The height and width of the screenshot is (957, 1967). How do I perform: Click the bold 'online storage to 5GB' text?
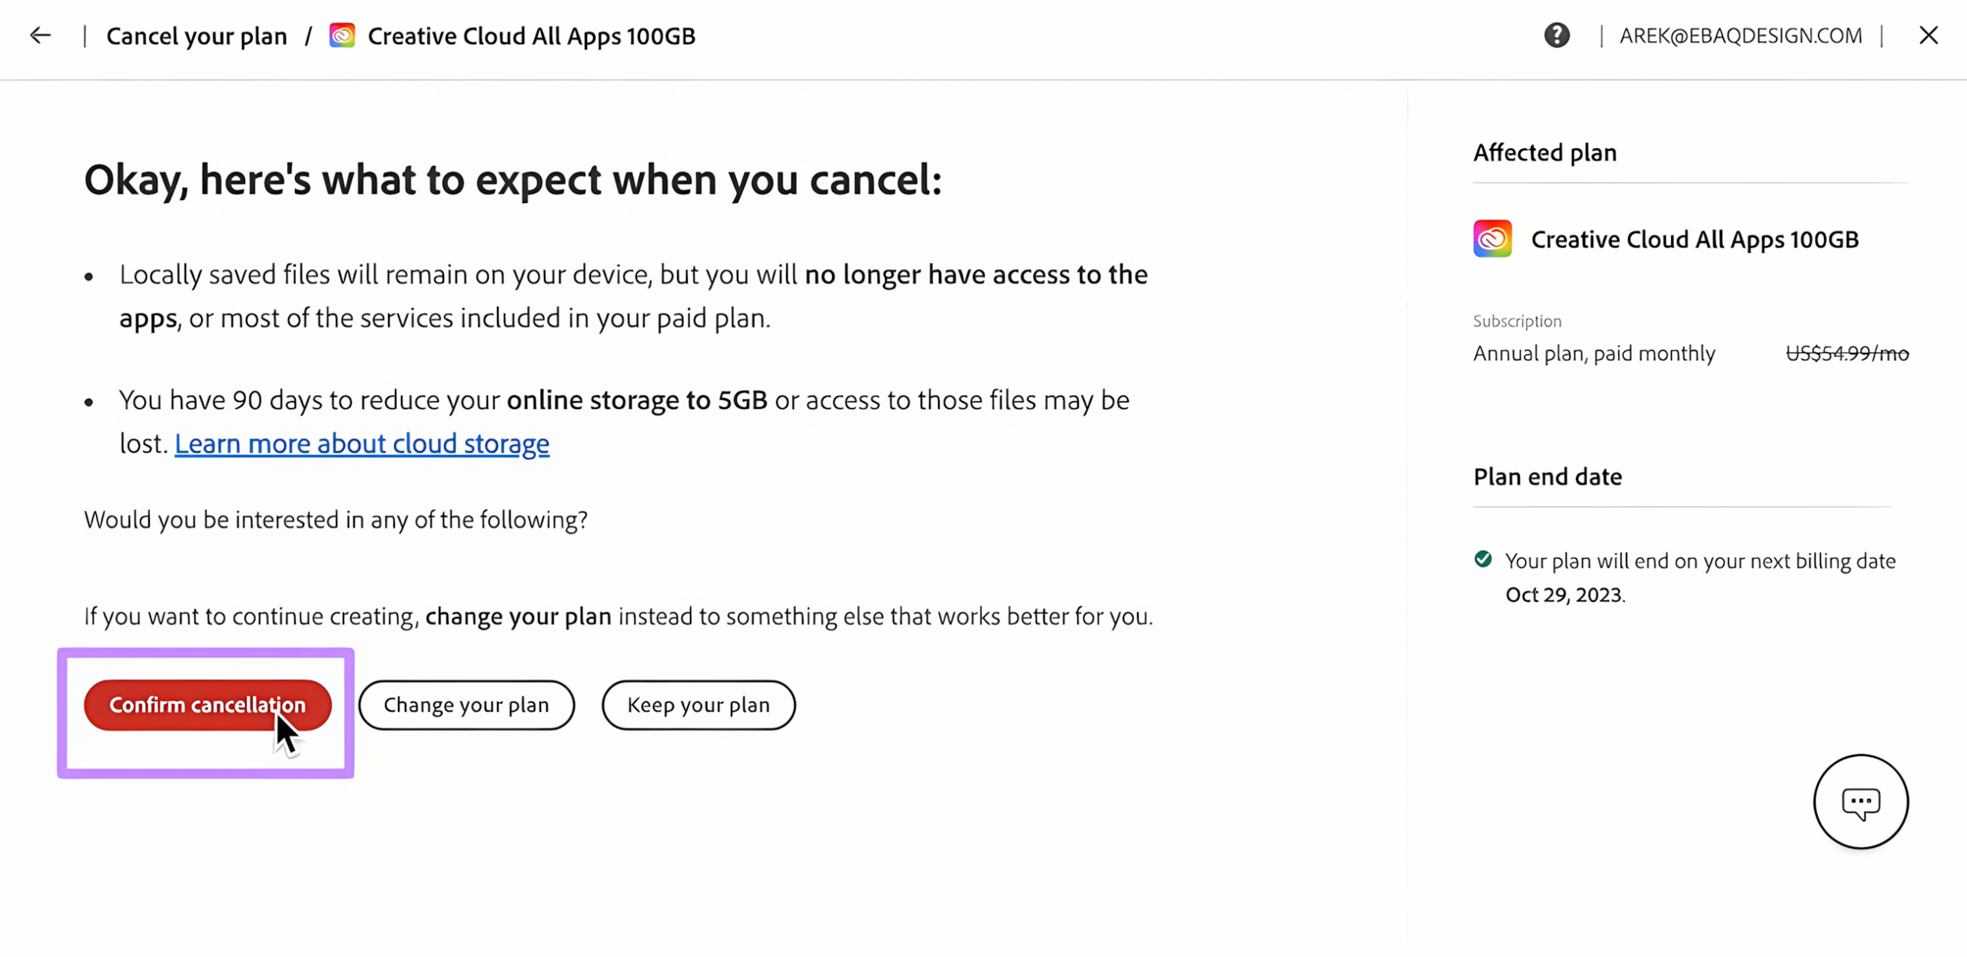637,400
